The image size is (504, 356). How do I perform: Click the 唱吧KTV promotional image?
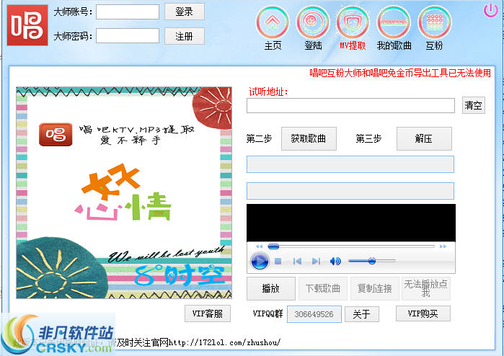coord(124,193)
